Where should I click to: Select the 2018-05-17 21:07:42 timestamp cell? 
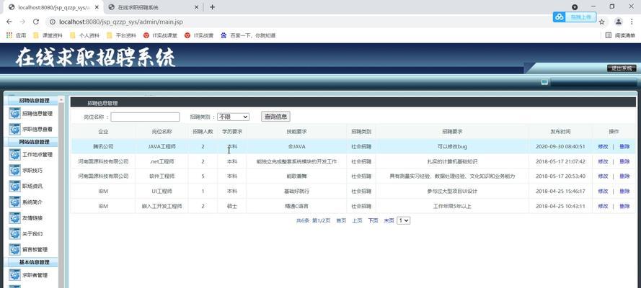[x=560, y=161]
